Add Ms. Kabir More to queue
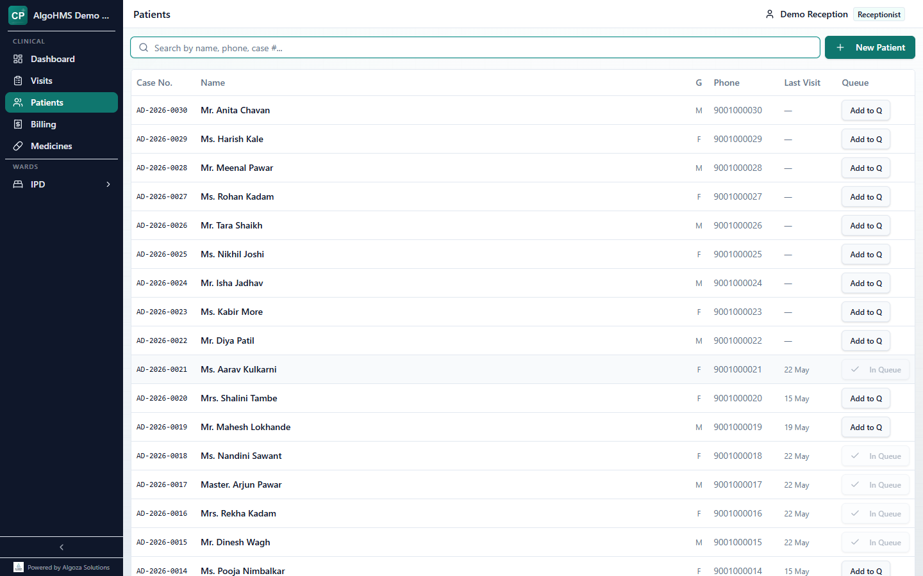Screen dimensions: 923x576 (866, 312)
